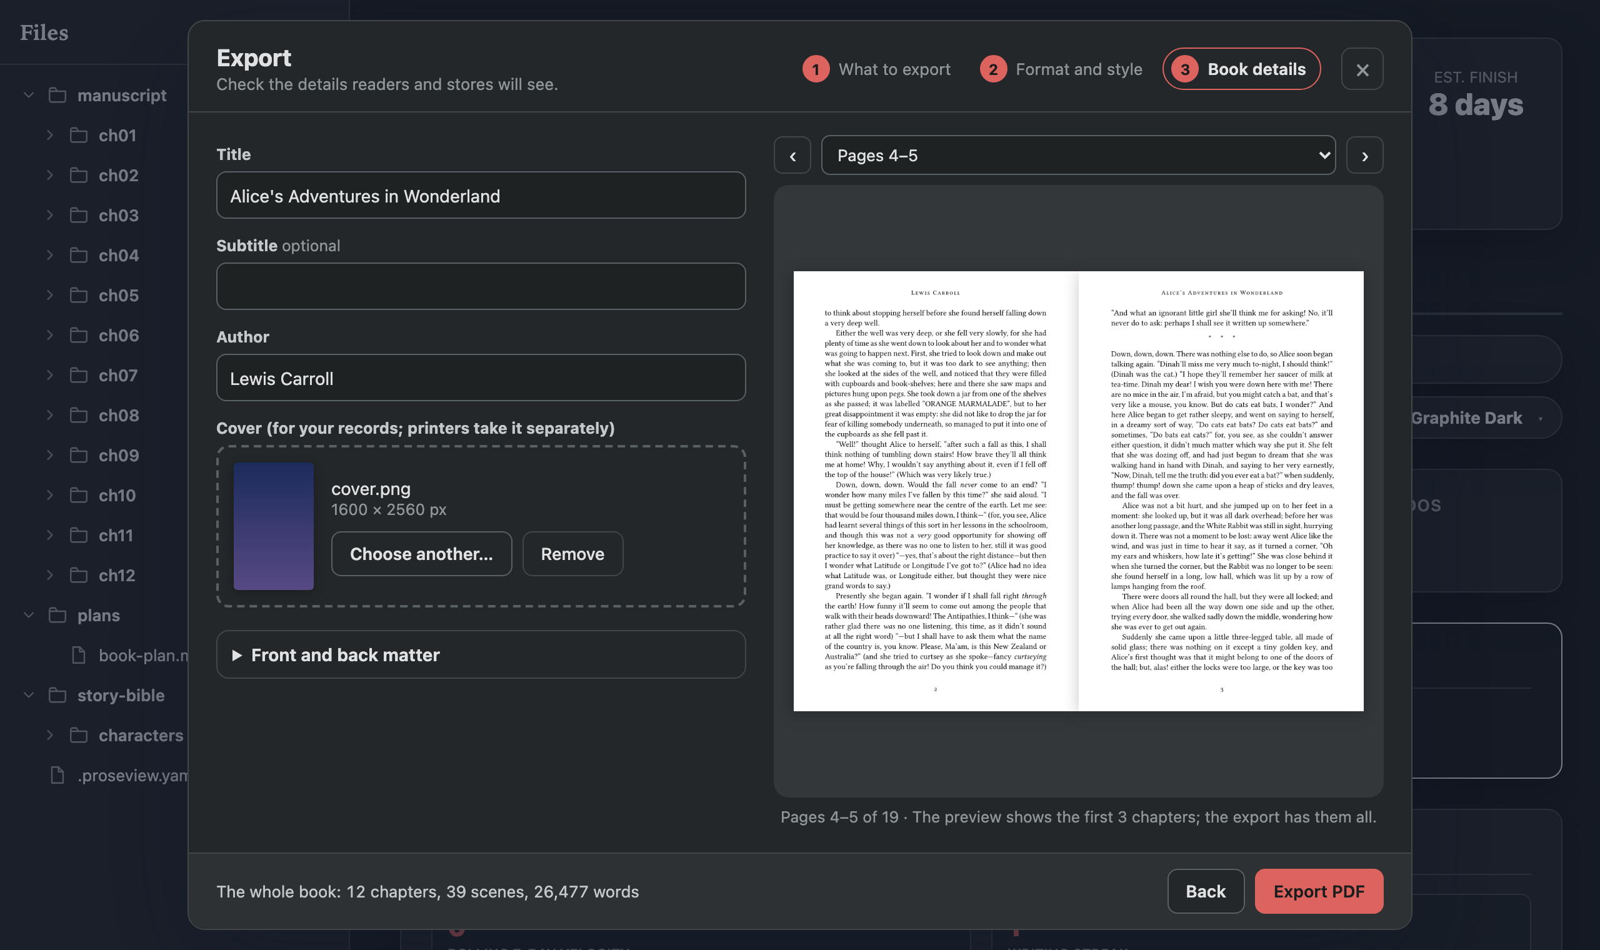This screenshot has width=1600, height=950.
Task: Click Export PDF button
Action: coord(1318,891)
